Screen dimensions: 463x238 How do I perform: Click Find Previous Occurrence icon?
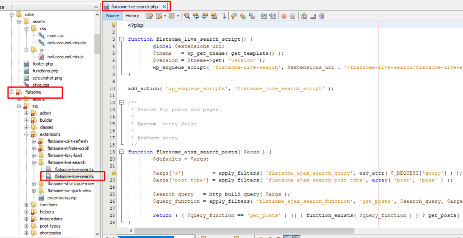coord(196,16)
